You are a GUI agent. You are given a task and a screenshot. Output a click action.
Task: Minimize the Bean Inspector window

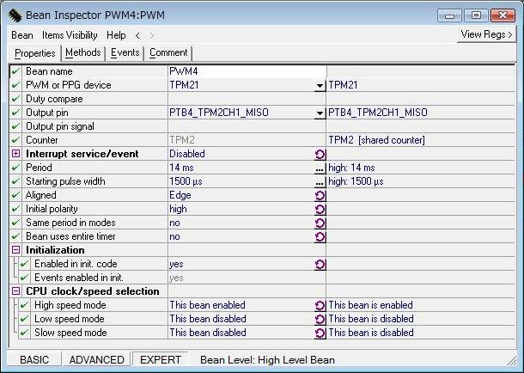pos(449,15)
